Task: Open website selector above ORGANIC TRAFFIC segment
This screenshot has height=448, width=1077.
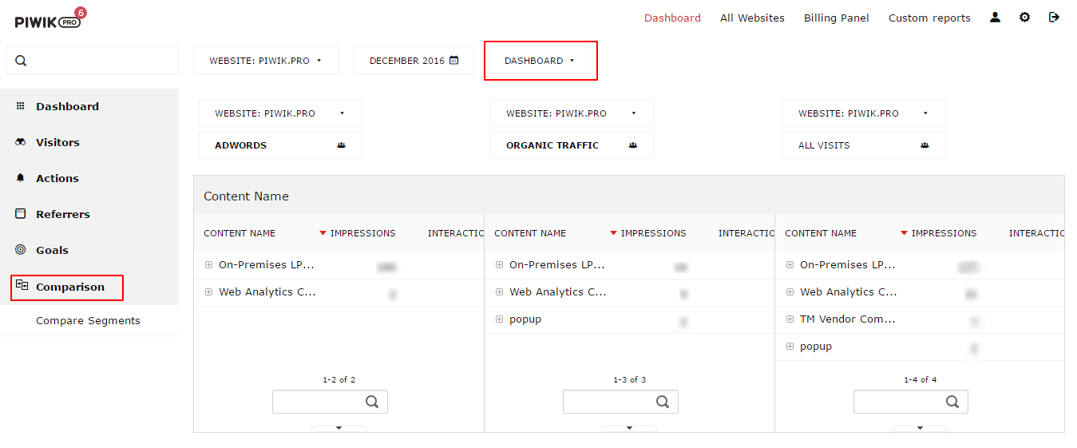Action: click(572, 113)
